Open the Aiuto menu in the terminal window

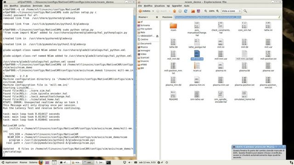click(47, 6)
